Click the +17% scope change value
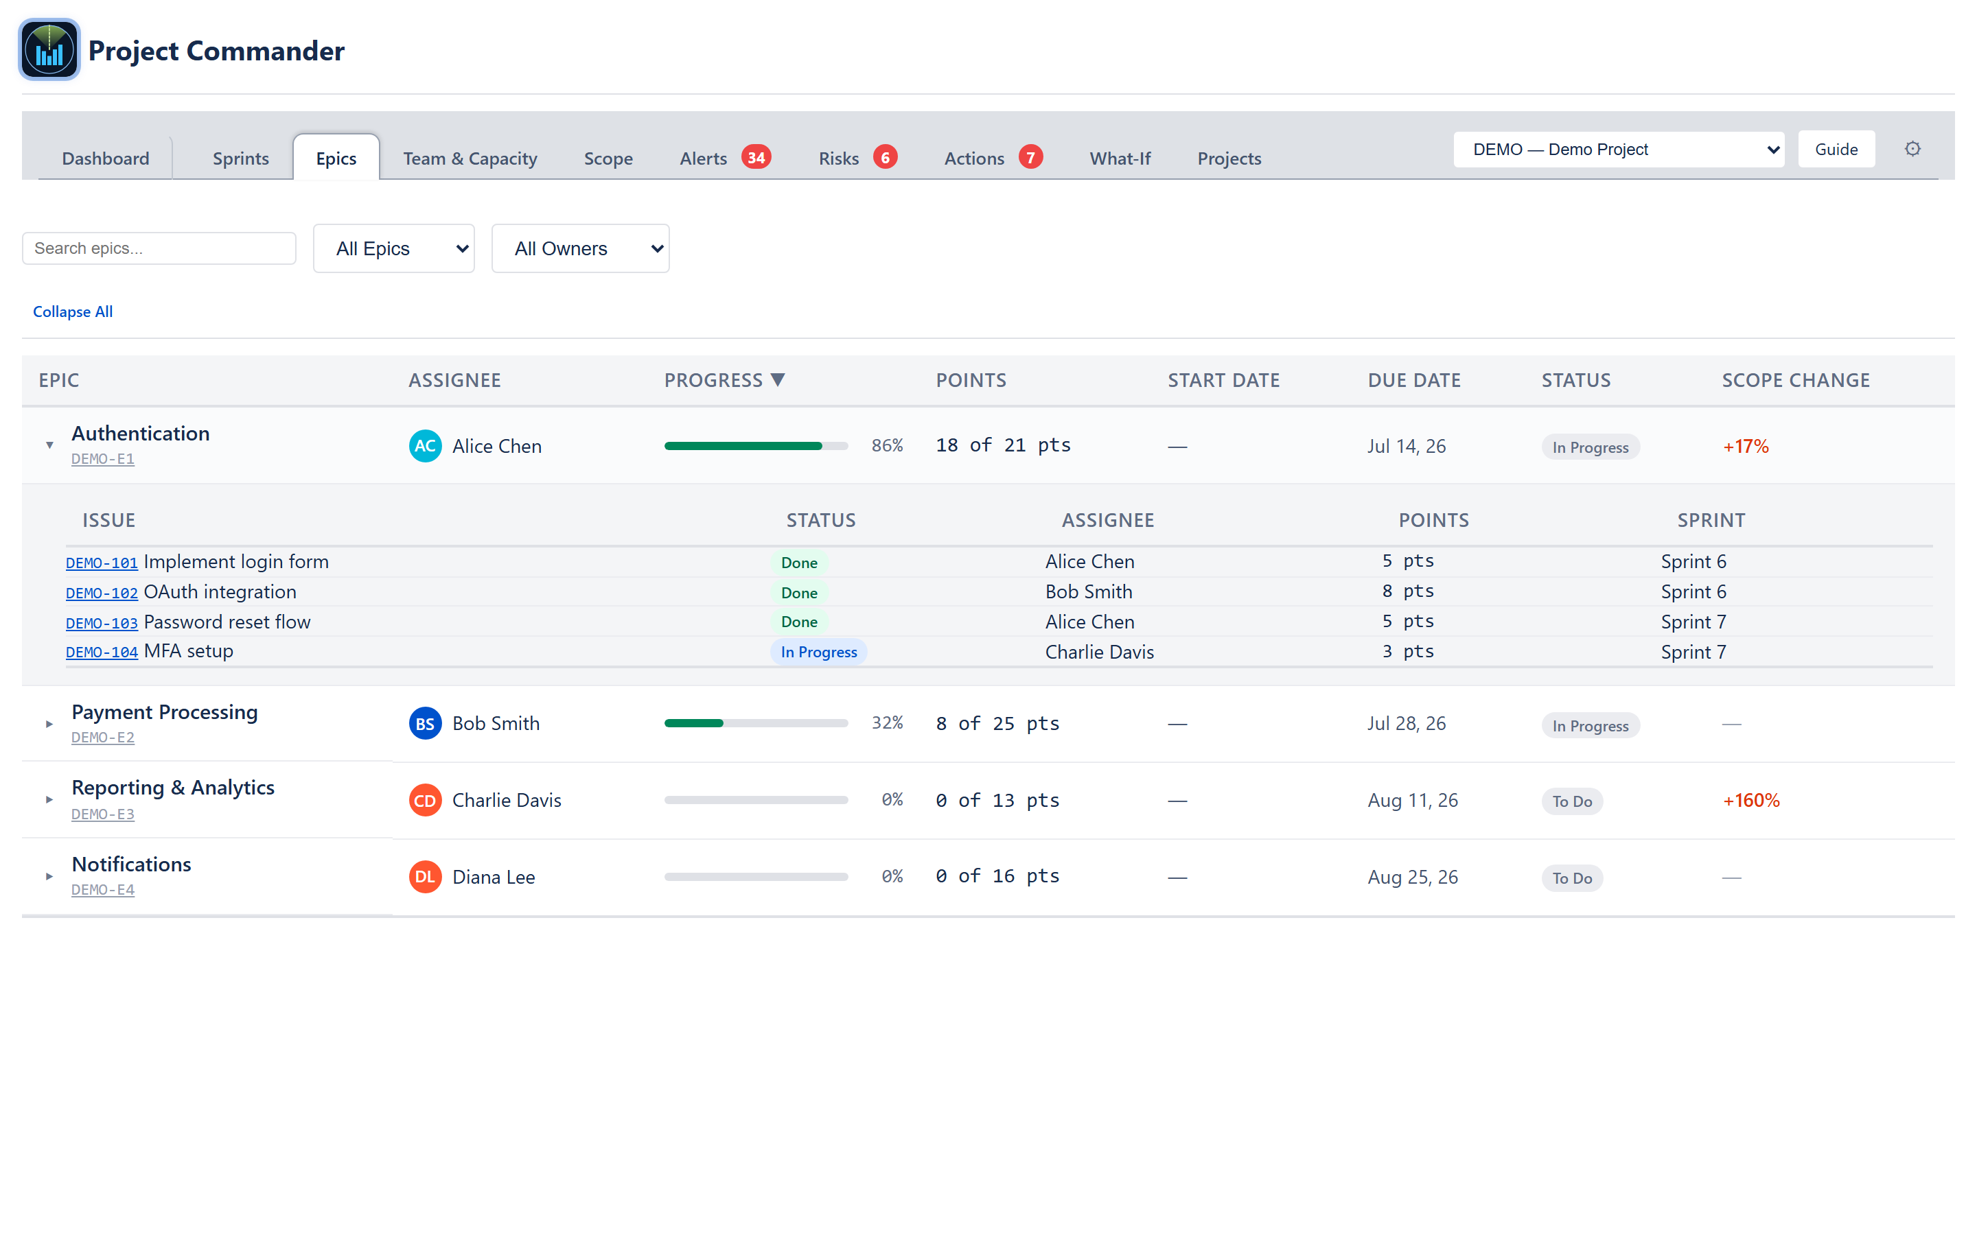This screenshot has height=1235, width=1977. point(1745,447)
